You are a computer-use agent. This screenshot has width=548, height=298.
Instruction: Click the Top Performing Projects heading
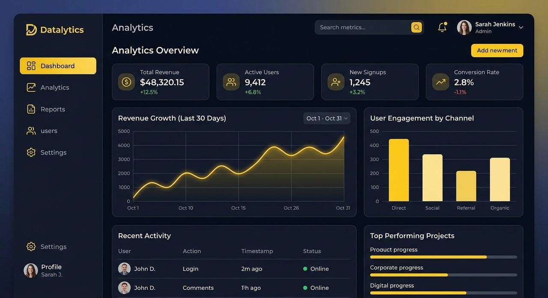(412, 236)
